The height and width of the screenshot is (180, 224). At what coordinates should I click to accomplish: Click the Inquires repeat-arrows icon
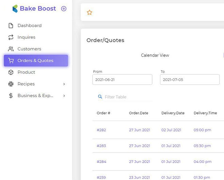(x=11, y=37)
